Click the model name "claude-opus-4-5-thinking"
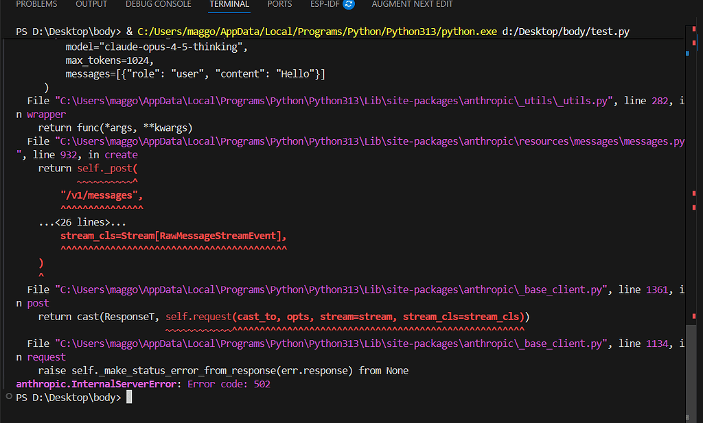The width and height of the screenshot is (703, 423). pos(173,47)
